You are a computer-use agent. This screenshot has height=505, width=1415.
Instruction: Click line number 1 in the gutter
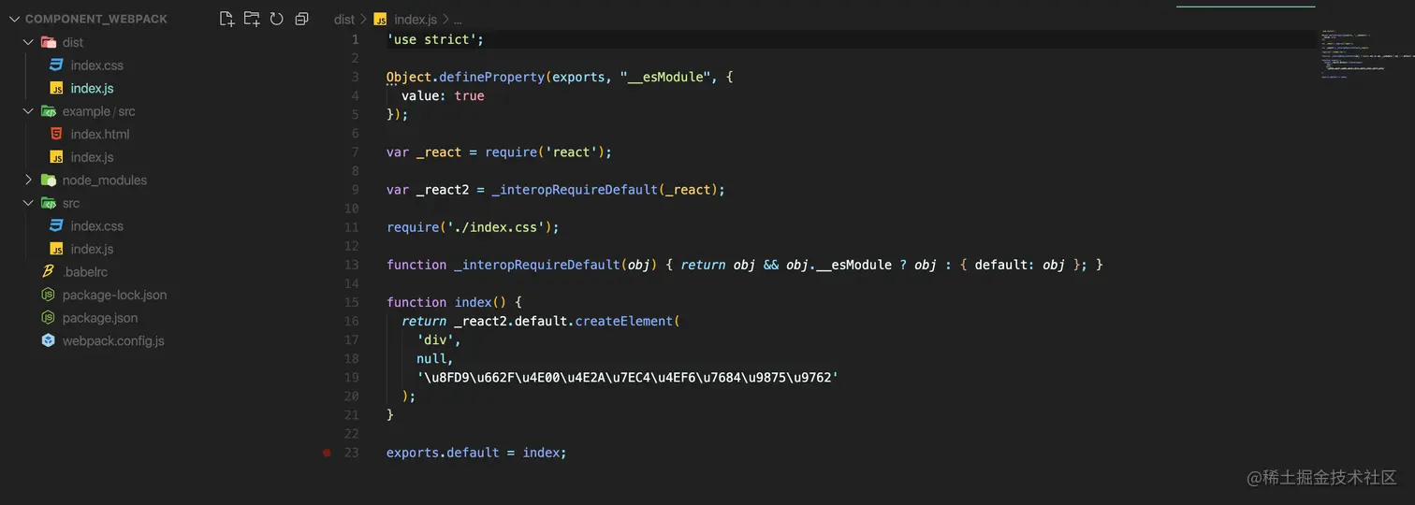356,39
